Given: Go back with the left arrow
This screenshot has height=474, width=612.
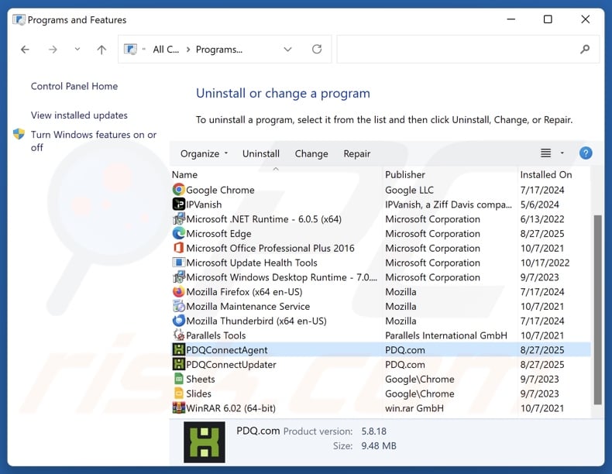Looking at the screenshot, I should (x=25, y=50).
